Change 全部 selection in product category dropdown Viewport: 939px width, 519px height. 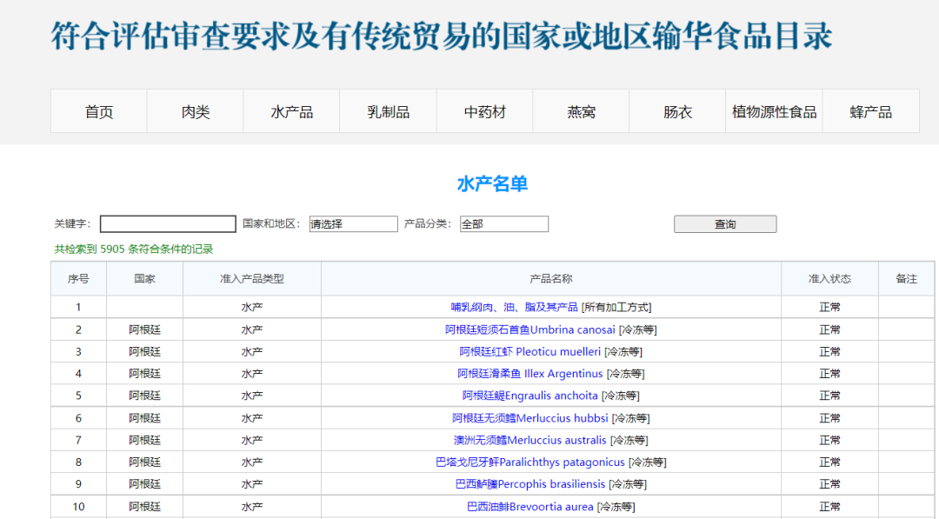click(x=504, y=223)
